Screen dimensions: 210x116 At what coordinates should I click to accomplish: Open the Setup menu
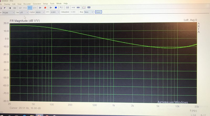coord(45,4)
